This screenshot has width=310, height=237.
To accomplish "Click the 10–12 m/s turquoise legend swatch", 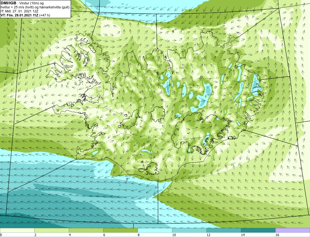I will [x=189, y=230].
